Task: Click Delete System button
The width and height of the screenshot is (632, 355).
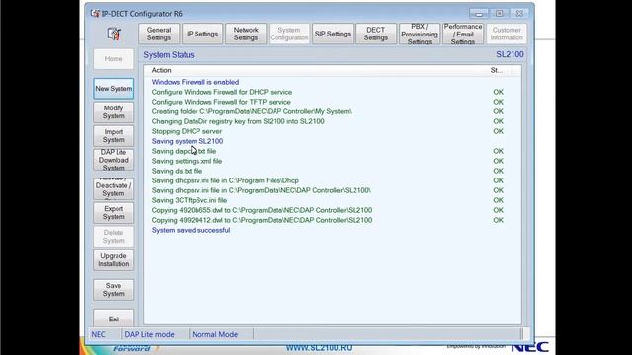Action: tap(114, 237)
